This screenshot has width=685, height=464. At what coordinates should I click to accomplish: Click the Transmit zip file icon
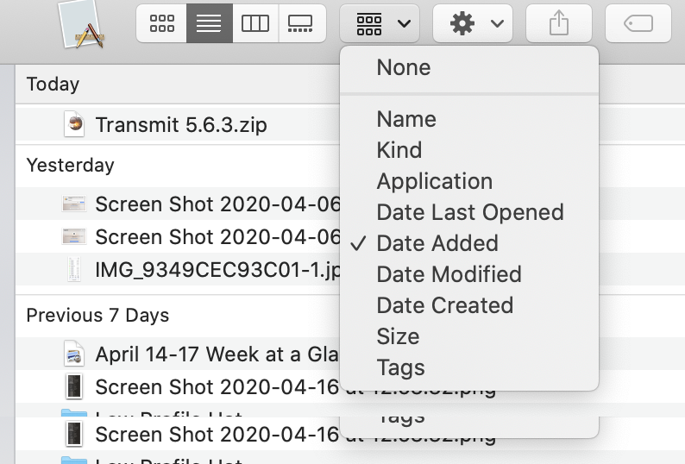74,124
